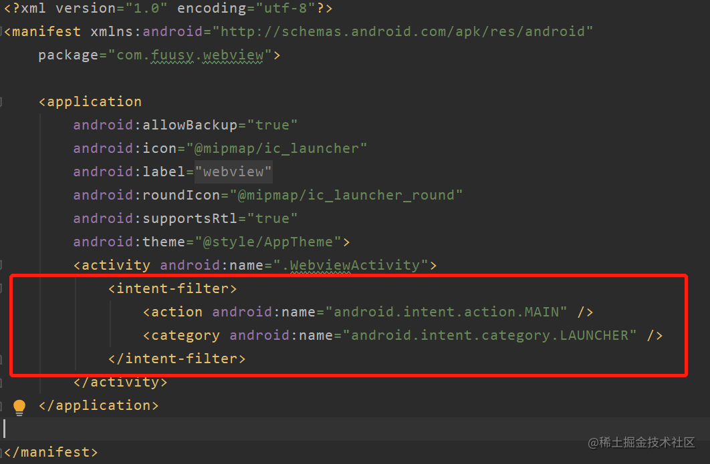Viewport: 710px width, 464px height.
Task: Click the encoding="utf-8" attribute
Action: pyautogui.click(x=247, y=8)
